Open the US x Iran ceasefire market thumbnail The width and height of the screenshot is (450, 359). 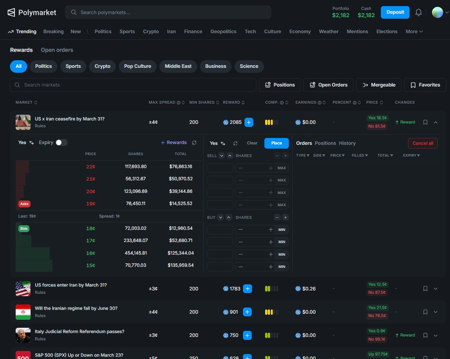(x=23, y=122)
